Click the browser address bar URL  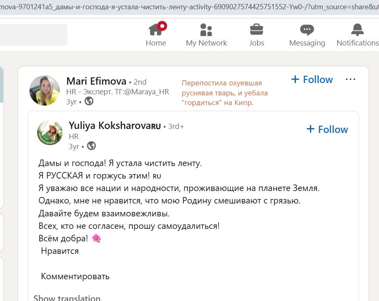[x=190, y=7]
